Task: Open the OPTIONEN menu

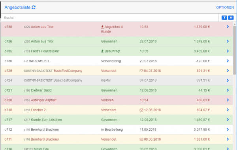Action: click(225, 7)
